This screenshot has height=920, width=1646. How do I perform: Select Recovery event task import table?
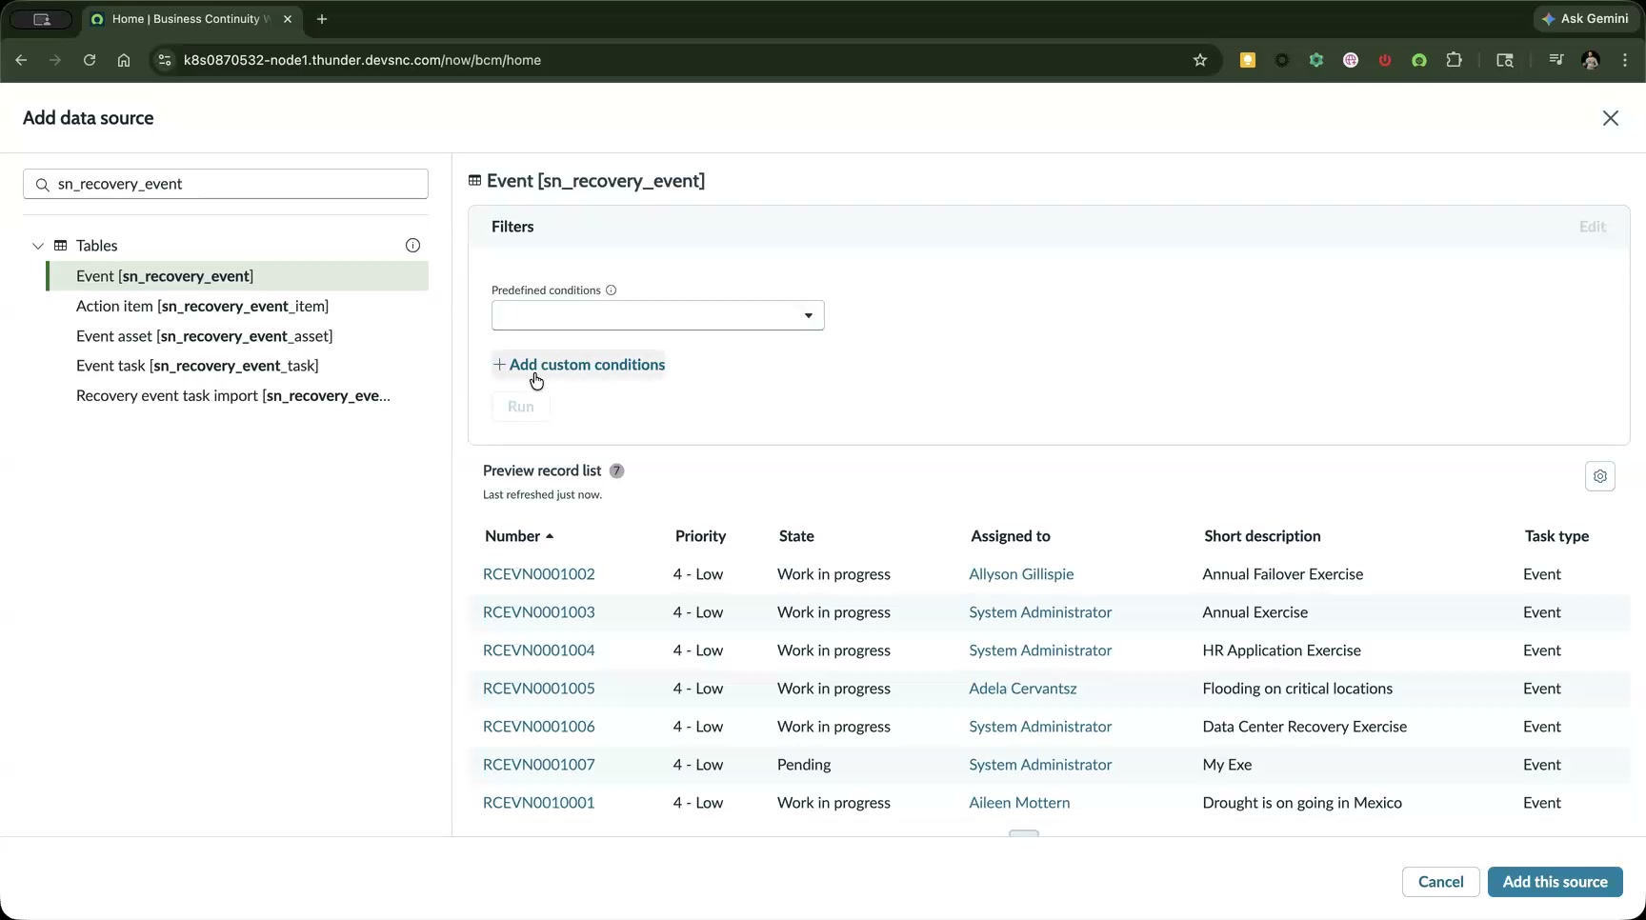pos(233,396)
